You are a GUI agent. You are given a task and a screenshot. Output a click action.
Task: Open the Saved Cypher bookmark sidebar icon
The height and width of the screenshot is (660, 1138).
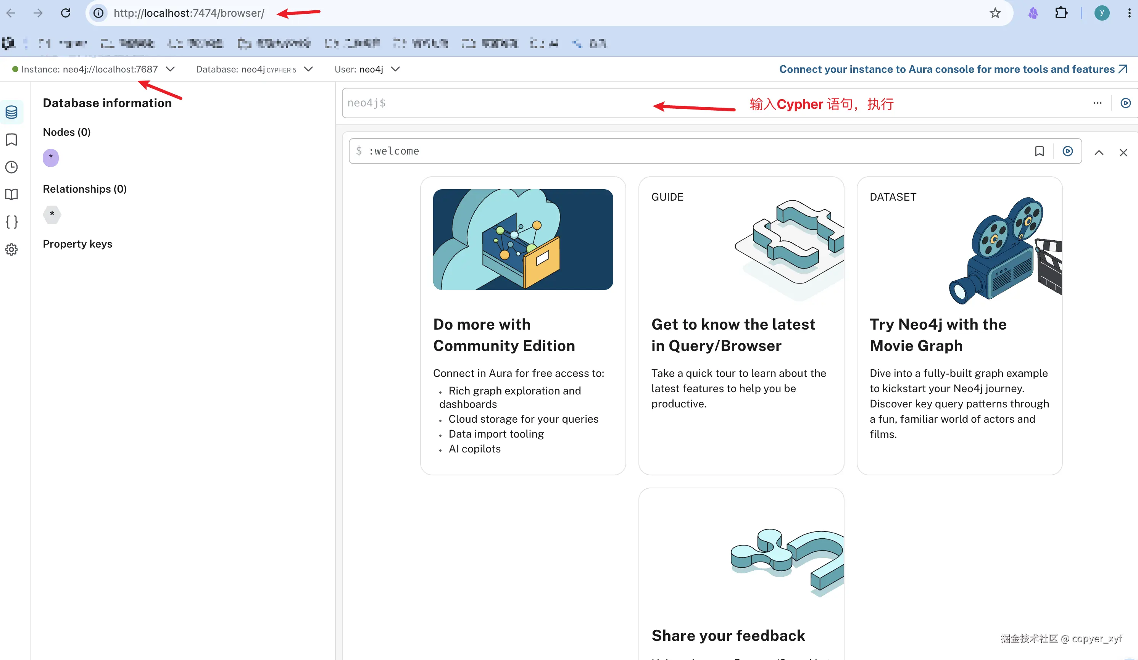click(x=12, y=140)
